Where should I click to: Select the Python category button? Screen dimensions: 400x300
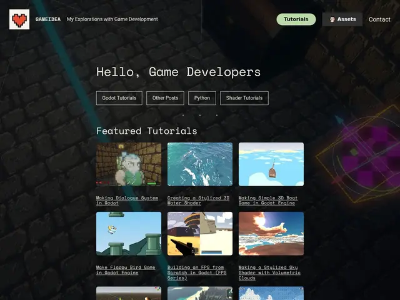coord(202,98)
